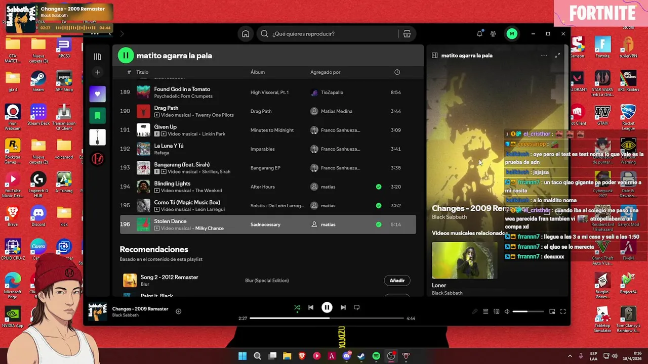Screen dimensions: 648x364
Task: Open Song 2 - 2012 Remaster recommendation
Action: tap(169, 277)
